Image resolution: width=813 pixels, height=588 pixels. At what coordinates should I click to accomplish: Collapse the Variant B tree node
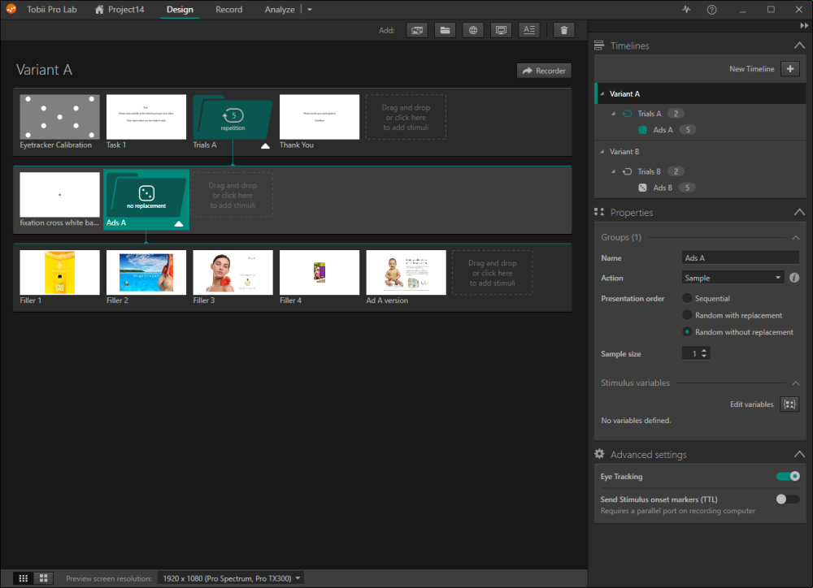coord(602,152)
